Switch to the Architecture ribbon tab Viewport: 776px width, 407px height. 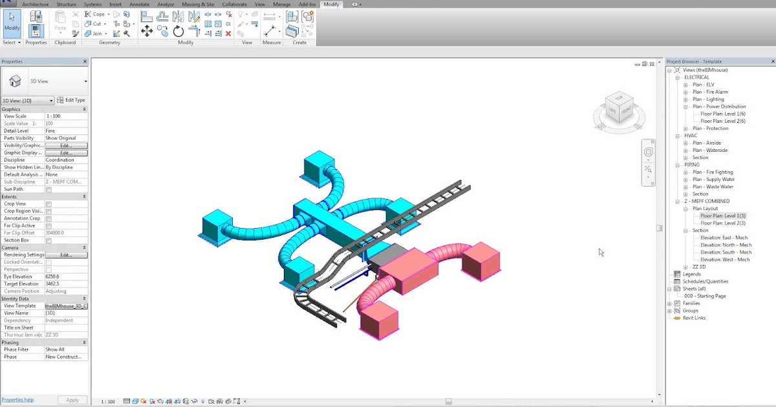click(35, 4)
